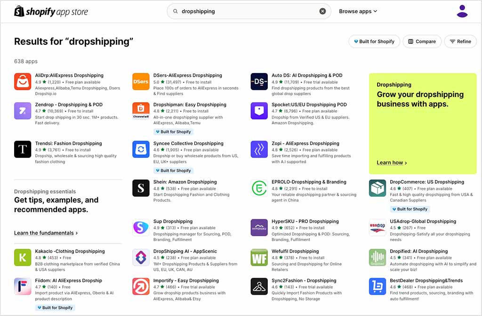Open the DSers orange app icon
The width and height of the screenshot is (482, 316).
[141, 81]
